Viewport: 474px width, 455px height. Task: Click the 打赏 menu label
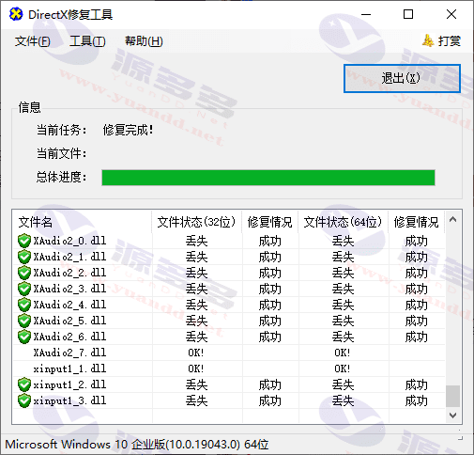click(x=450, y=41)
